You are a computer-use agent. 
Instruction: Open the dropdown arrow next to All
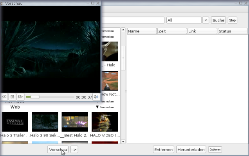point(206,20)
